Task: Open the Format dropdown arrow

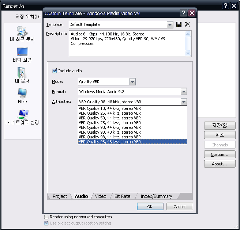Action: [x=184, y=92]
